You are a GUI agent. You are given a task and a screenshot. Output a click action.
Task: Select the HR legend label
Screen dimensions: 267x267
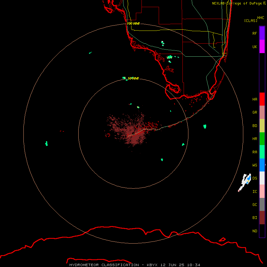point(255,139)
